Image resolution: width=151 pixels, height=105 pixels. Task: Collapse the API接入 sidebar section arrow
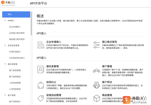point(5,21)
